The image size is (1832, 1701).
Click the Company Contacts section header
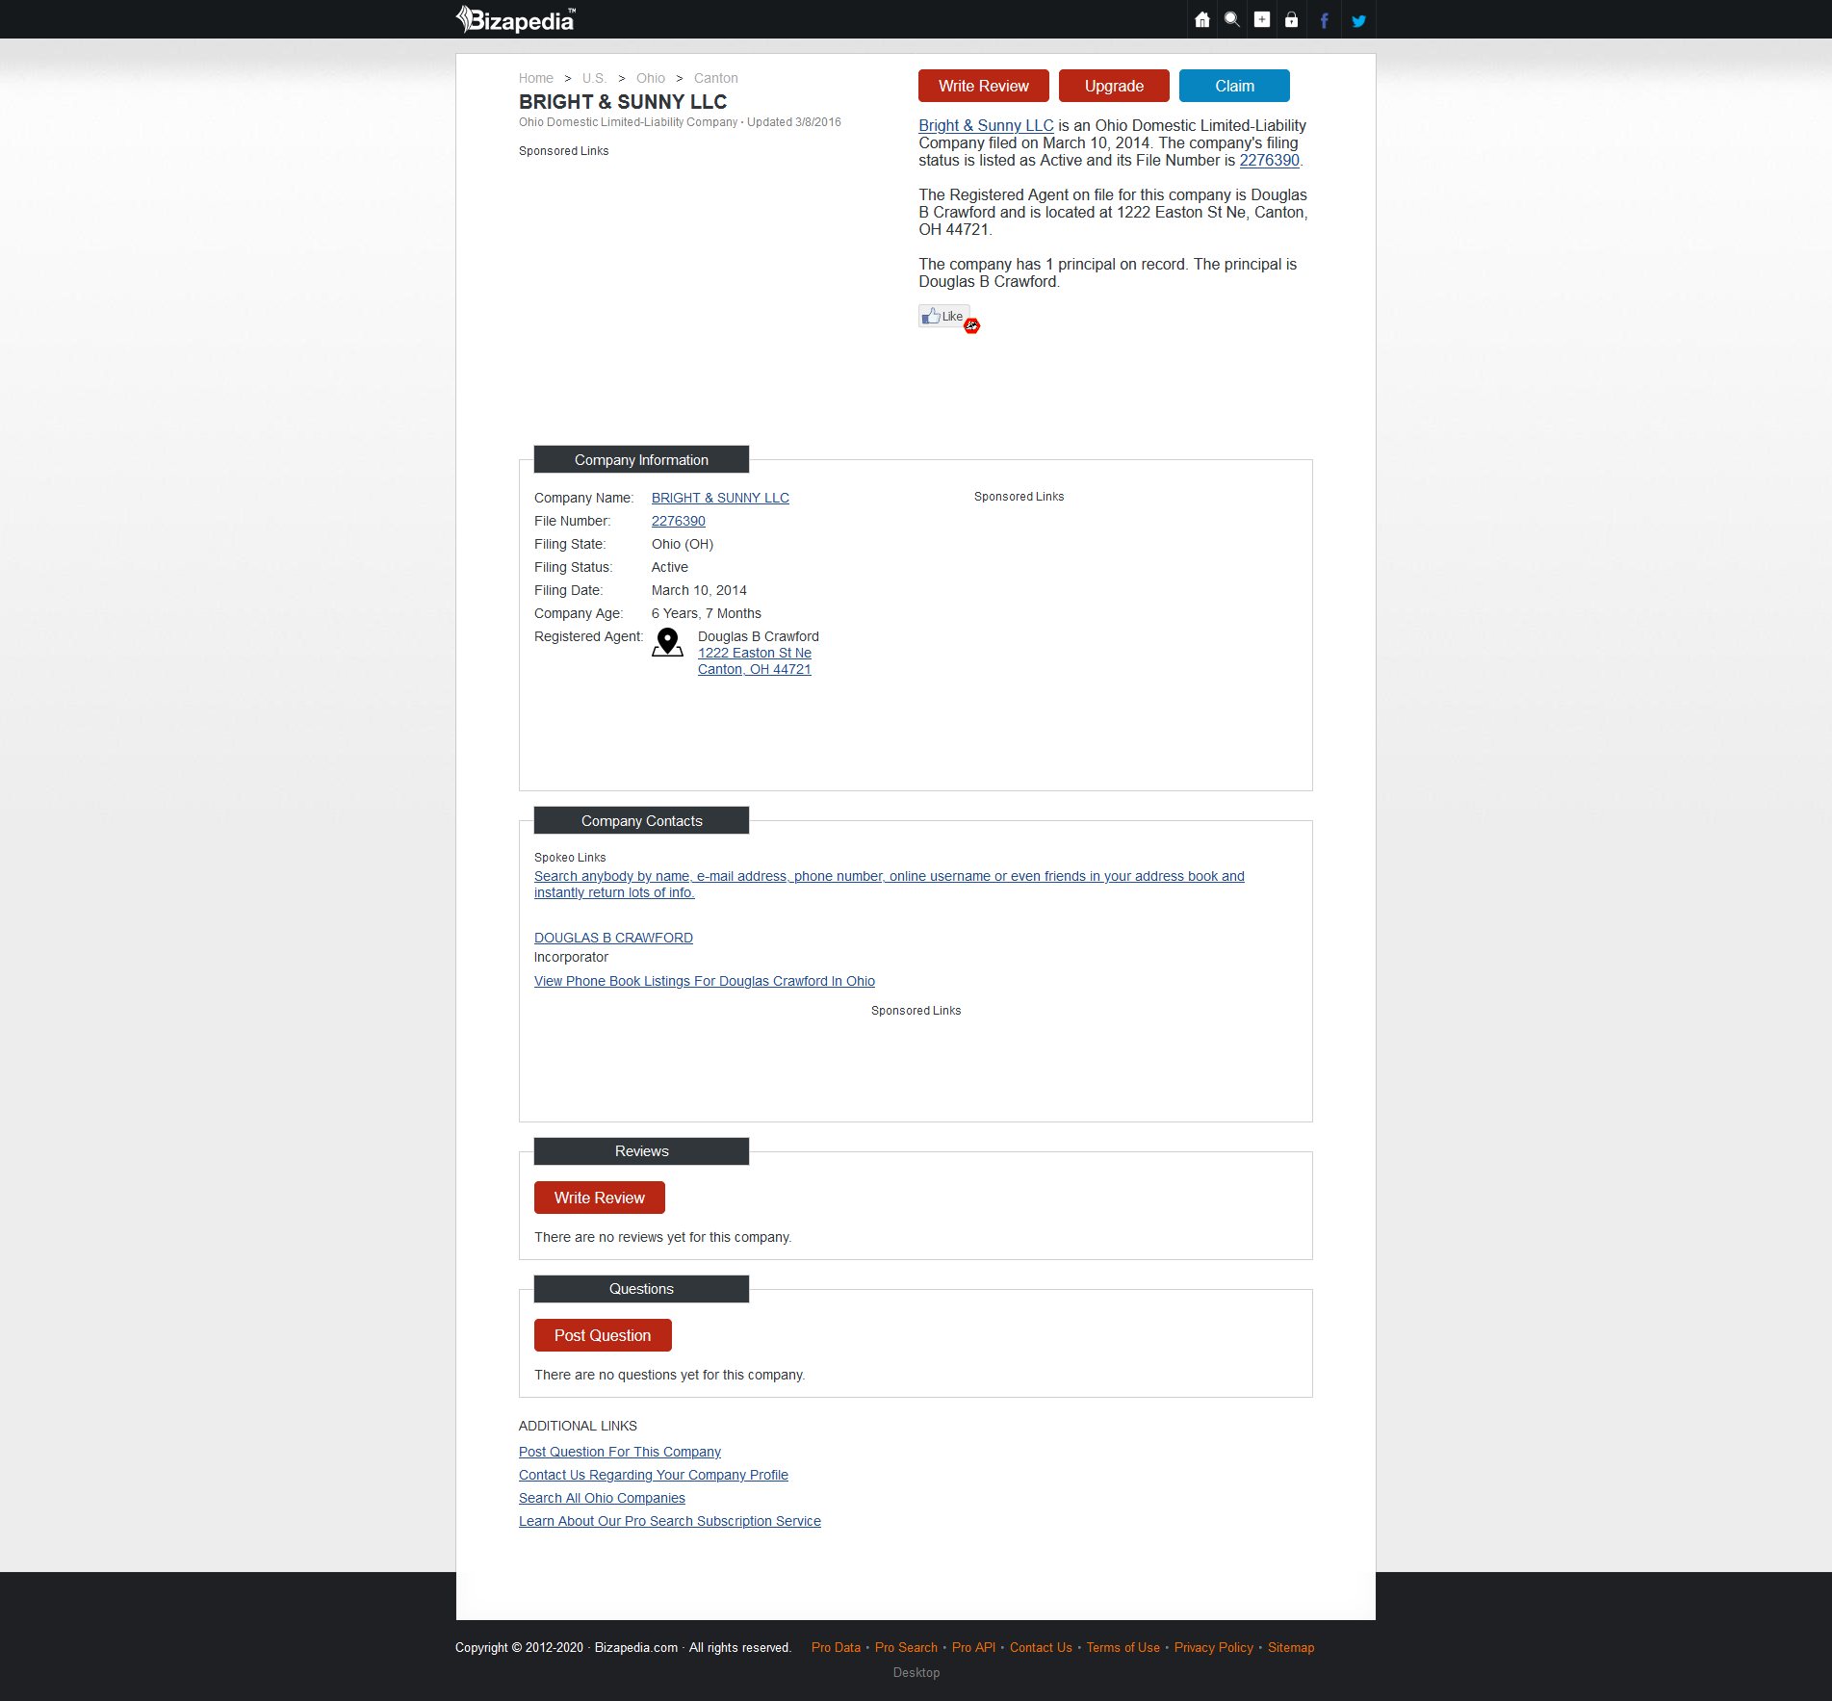click(x=641, y=820)
